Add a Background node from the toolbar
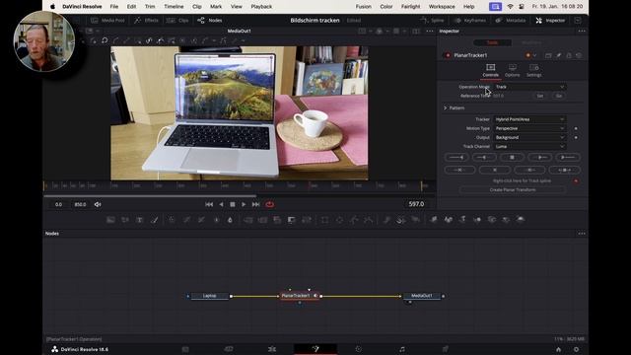 [110, 220]
